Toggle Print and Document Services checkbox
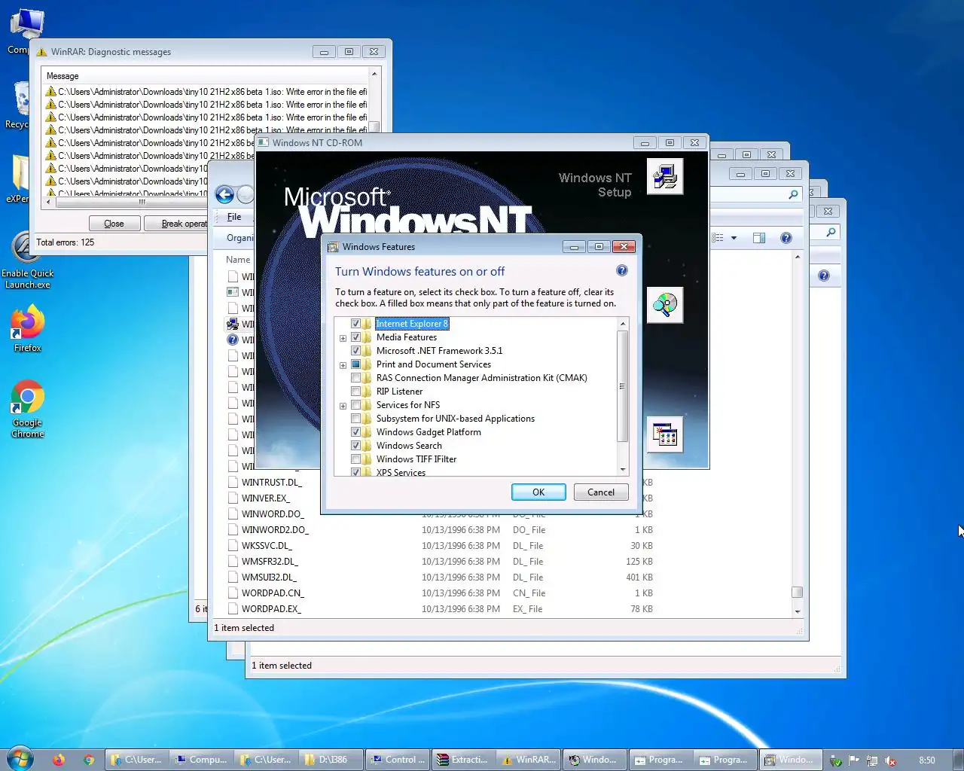 click(x=355, y=364)
